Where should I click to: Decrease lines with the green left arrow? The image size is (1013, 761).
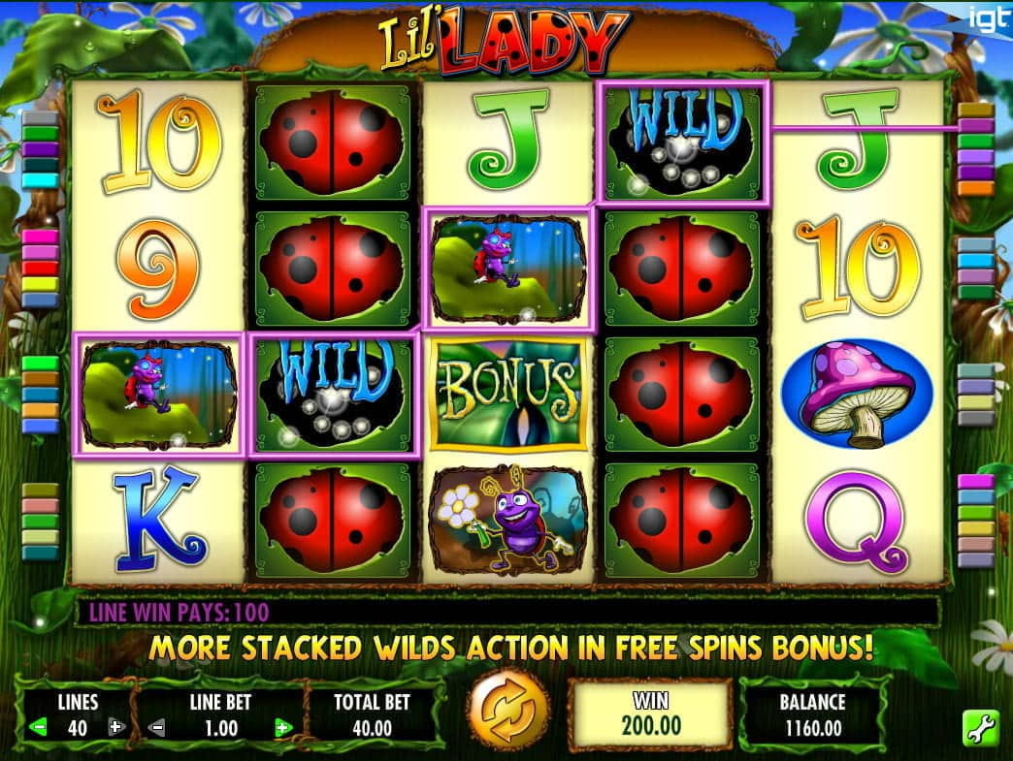(38, 728)
